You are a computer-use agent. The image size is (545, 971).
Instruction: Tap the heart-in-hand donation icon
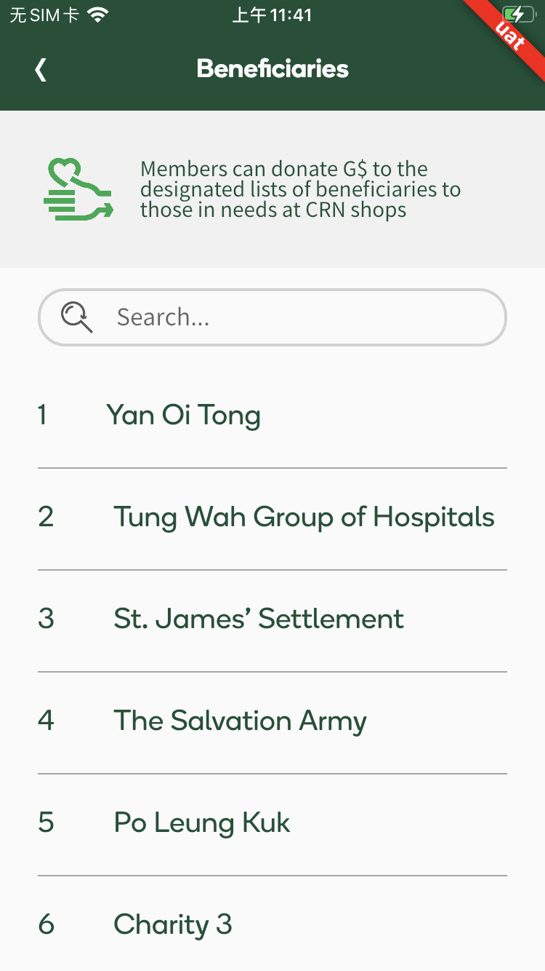coord(77,189)
